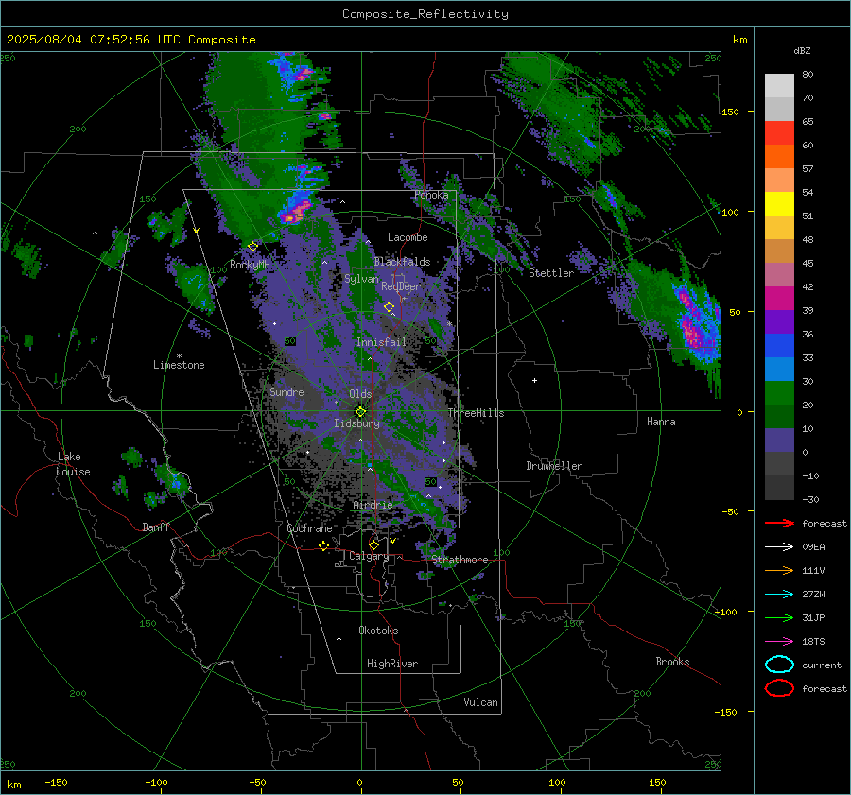Click the Limestone label
The width and height of the screenshot is (851, 795).
tap(179, 365)
